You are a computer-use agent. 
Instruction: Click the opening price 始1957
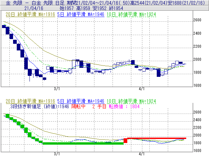(x=67, y=8)
